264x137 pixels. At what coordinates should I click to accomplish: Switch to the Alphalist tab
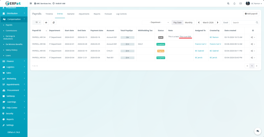(x=71, y=14)
